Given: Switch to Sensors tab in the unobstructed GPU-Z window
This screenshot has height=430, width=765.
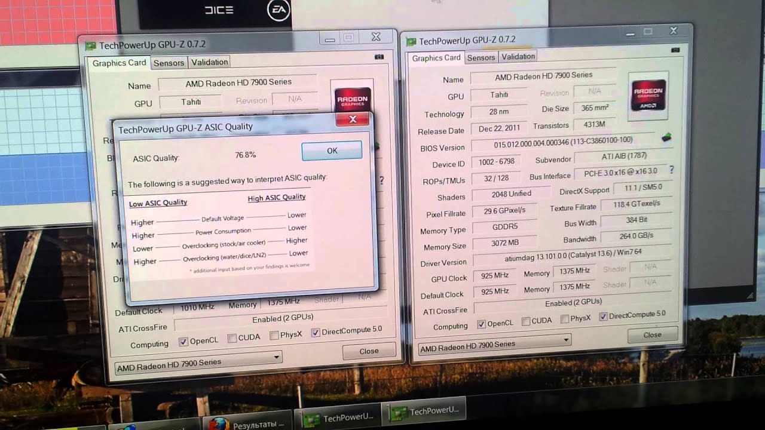Looking at the screenshot, I should click(x=481, y=57).
